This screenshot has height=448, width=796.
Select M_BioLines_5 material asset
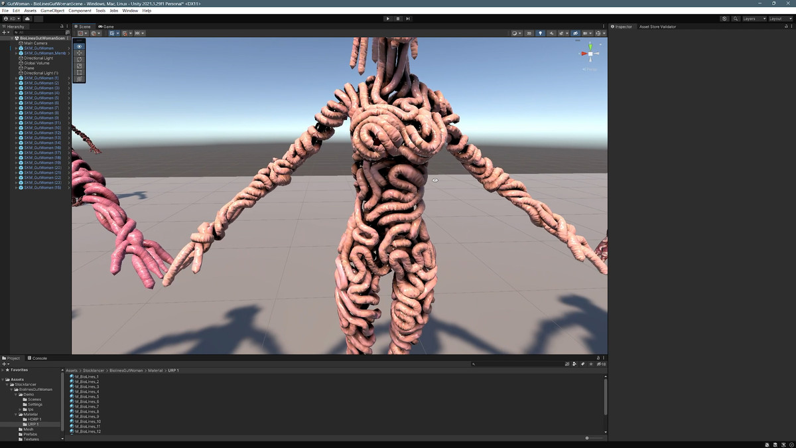pos(86,397)
